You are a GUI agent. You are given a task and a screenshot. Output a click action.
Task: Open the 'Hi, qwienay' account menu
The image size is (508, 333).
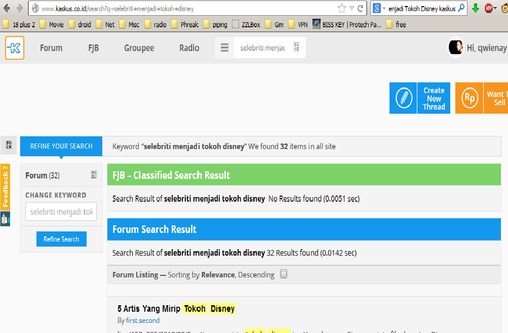click(x=487, y=48)
